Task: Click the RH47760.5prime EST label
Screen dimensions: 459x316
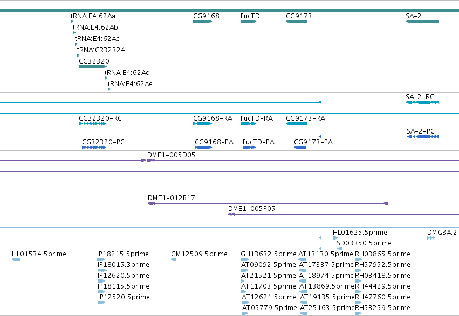Action: pyautogui.click(x=382, y=297)
